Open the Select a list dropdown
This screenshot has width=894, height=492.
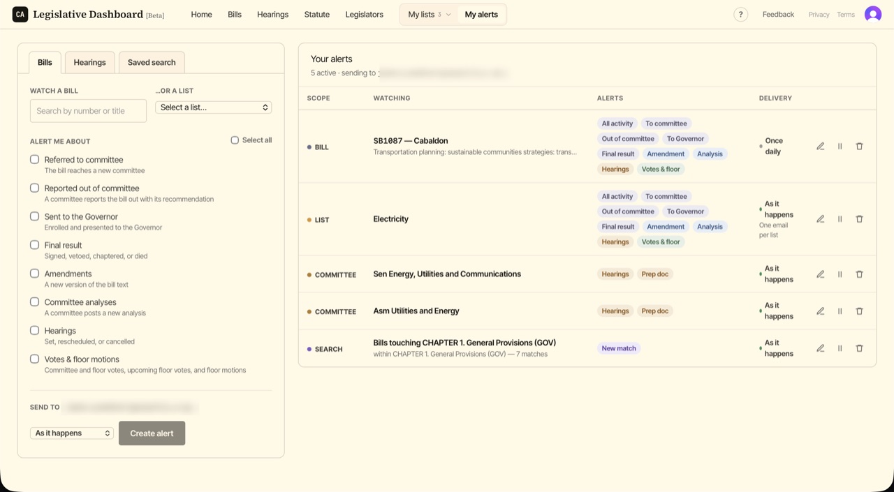[213, 107]
